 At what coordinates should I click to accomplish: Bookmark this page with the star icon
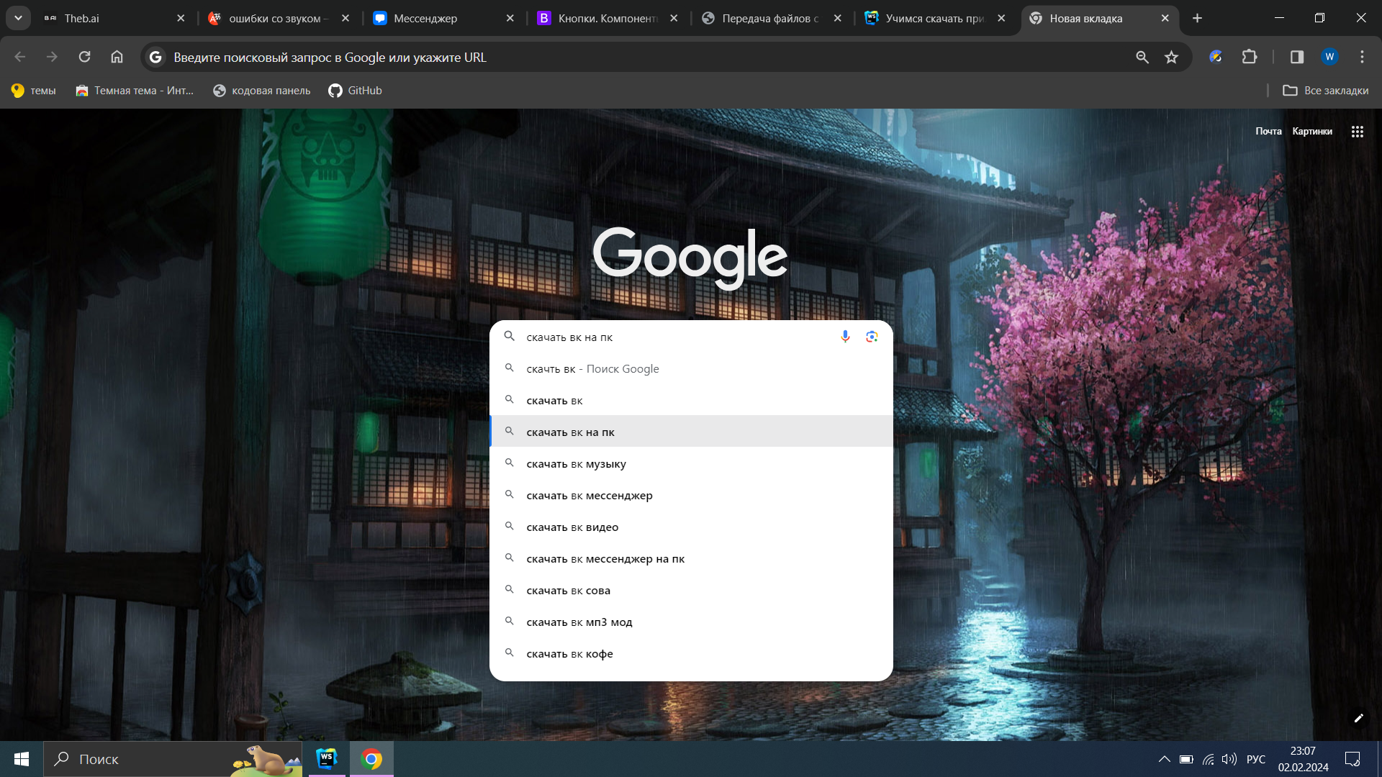pos(1171,58)
